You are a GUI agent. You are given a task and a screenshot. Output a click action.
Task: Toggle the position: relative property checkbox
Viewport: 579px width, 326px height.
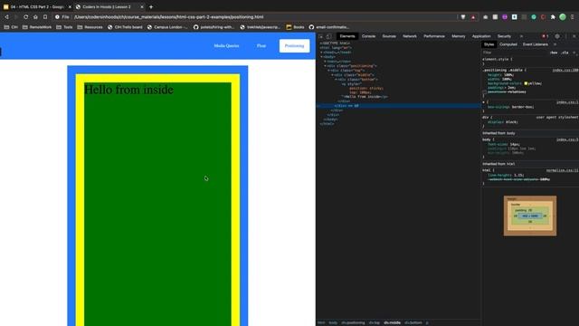(x=484, y=91)
